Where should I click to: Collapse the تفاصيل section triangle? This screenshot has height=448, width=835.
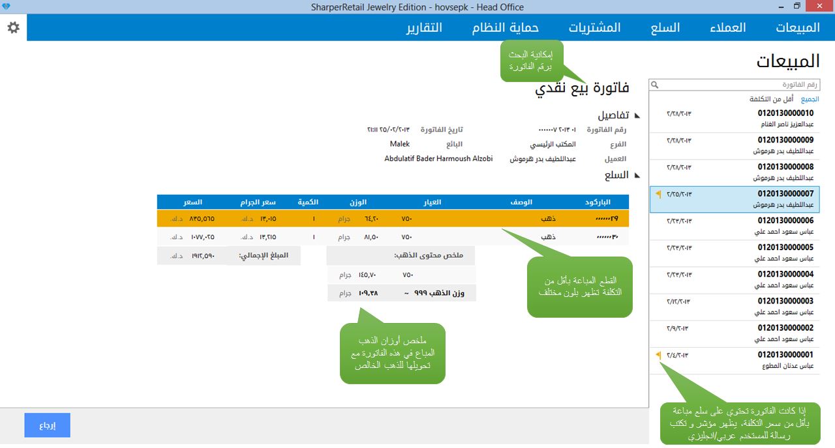pos(637,115)
